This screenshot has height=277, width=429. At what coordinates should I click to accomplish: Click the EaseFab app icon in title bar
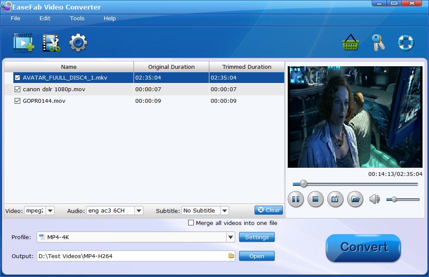click(6, 6)
